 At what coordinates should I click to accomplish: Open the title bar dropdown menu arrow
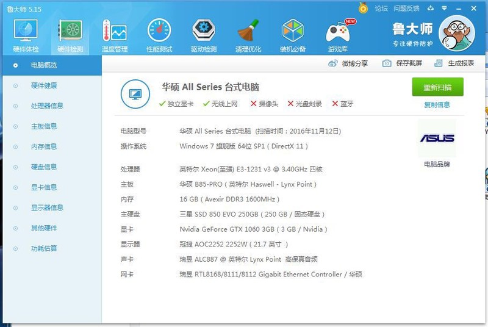pos(445,8)
